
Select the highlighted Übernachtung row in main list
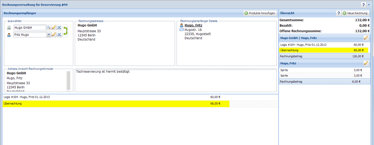pos(116,104)
